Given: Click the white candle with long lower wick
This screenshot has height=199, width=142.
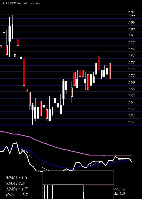Looking at the screenshot, I should 107,78.
